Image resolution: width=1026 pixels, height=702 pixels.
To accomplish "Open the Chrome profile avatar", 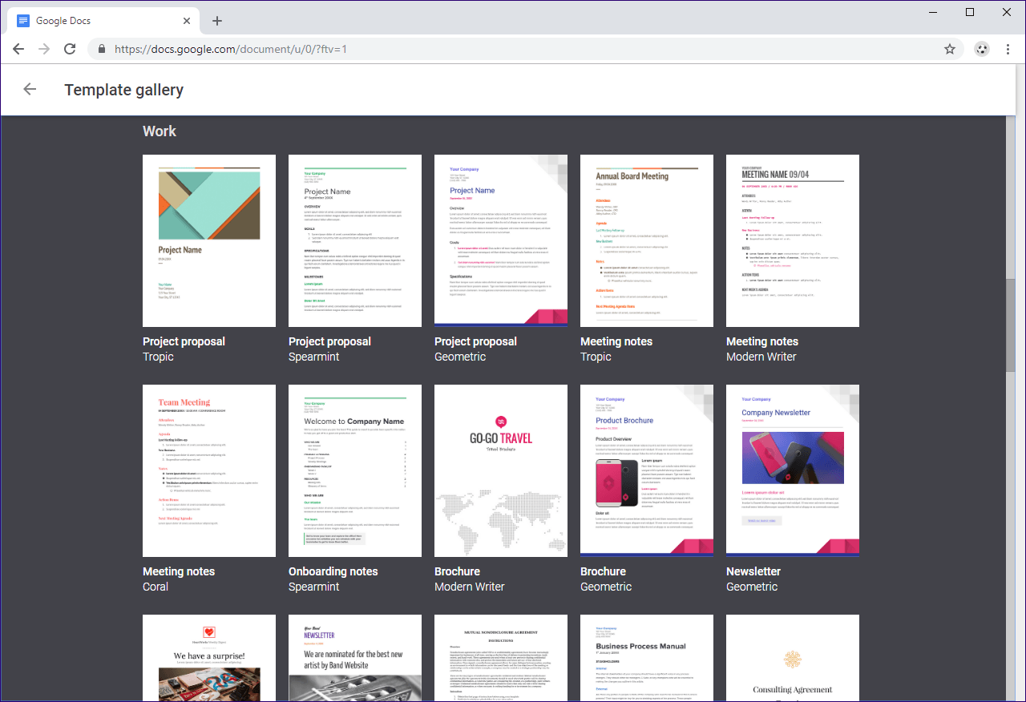I will tap(982, 49).
